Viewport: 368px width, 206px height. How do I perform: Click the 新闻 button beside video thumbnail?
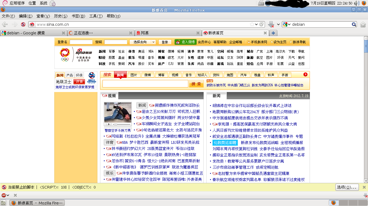click(142, 105)
